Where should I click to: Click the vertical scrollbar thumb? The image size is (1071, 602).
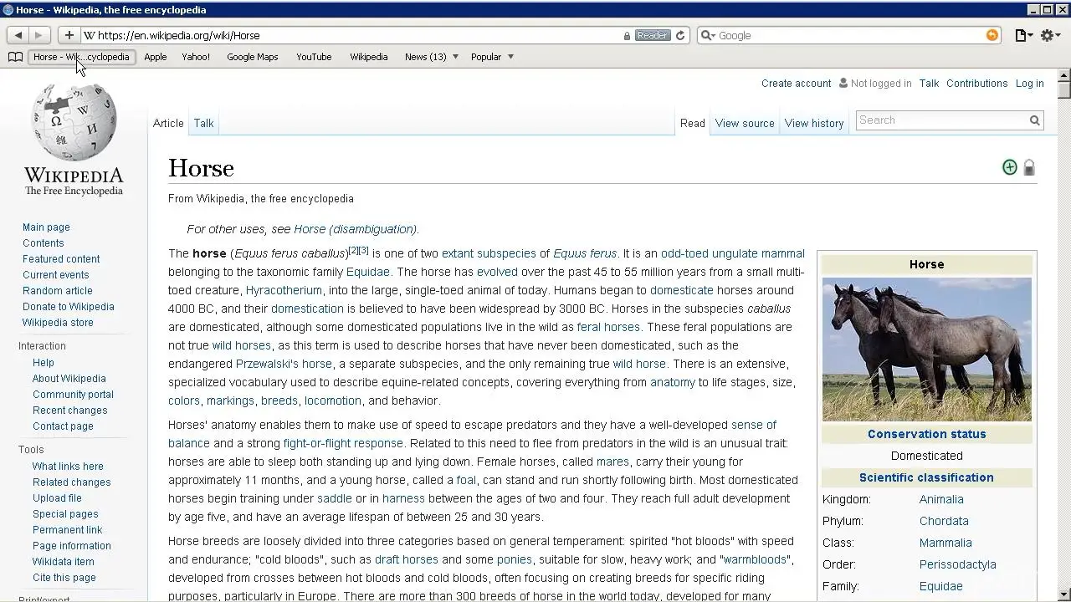point(1063,89)
